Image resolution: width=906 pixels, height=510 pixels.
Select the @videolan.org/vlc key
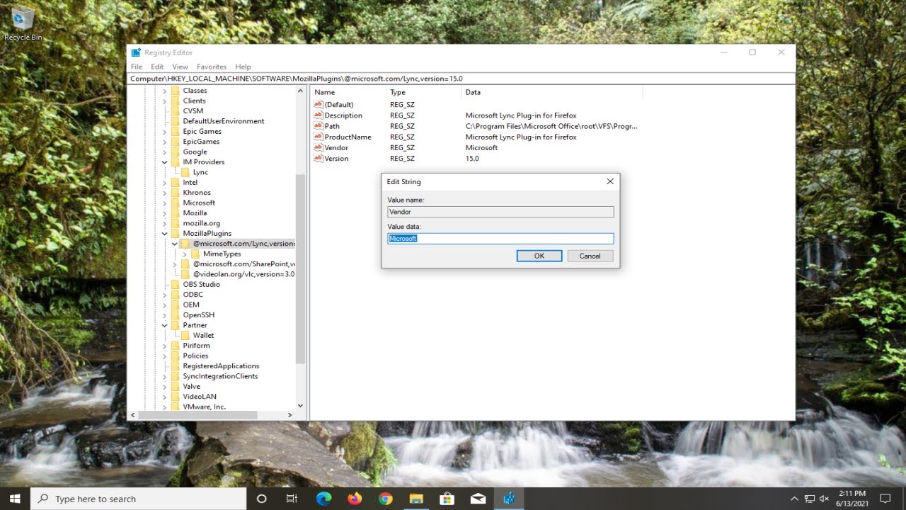(x=243, y=274)
